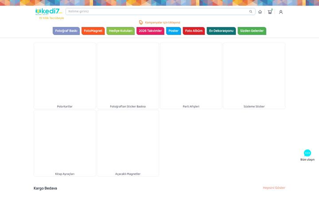This screenshot has width=319, height=199.
Task: Open the Sizden Gelenler menu
Action: click(252, 31)
